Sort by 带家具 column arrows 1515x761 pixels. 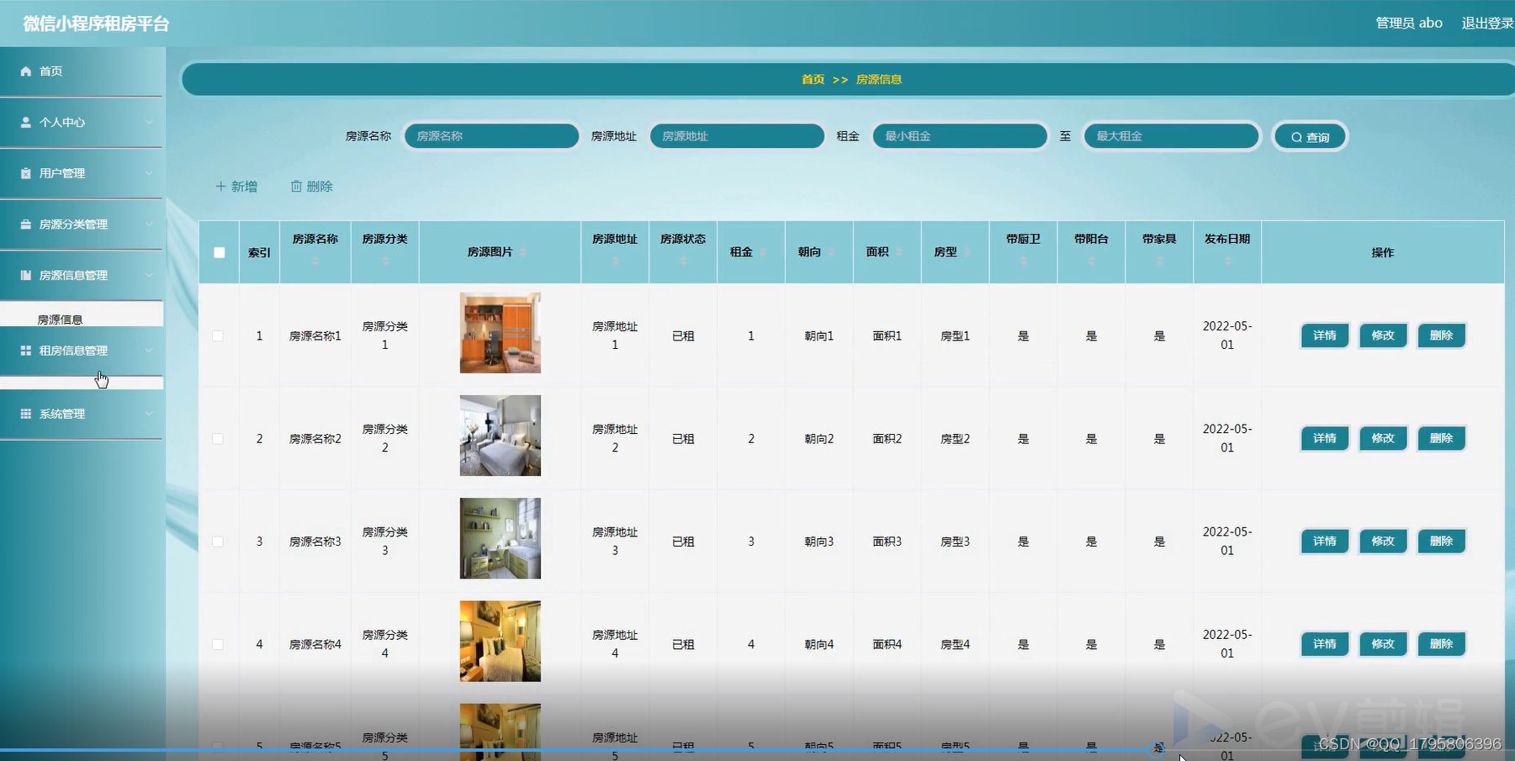tap(1160, 262)
